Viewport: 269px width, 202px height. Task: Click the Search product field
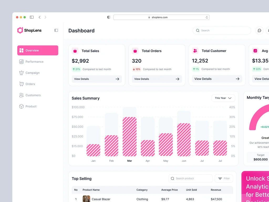tap(190, 179)
